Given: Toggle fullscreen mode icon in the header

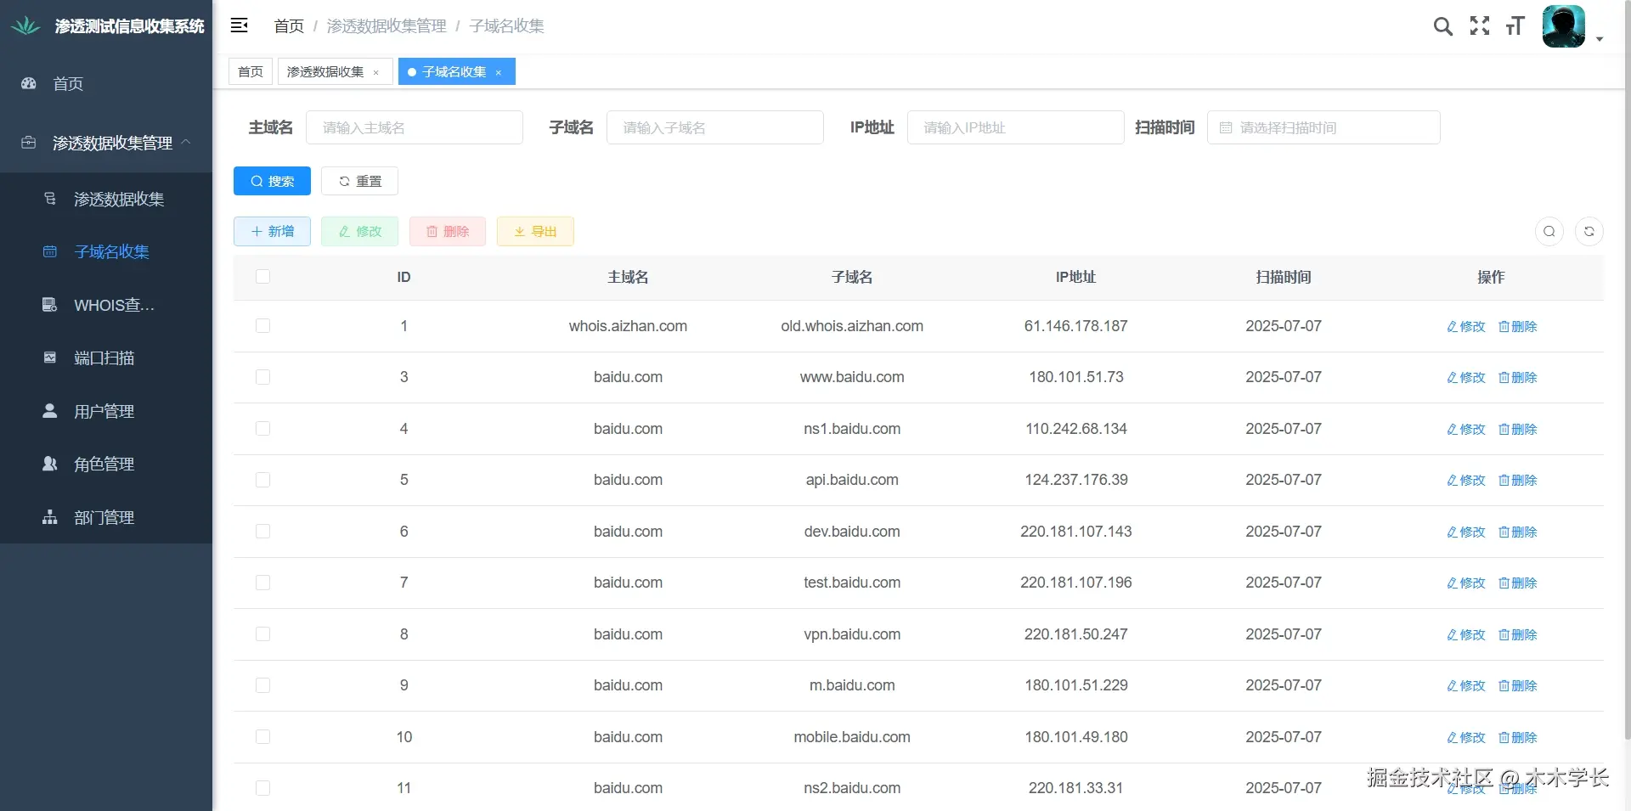Looking at the screenshot, I should 1480,25.
